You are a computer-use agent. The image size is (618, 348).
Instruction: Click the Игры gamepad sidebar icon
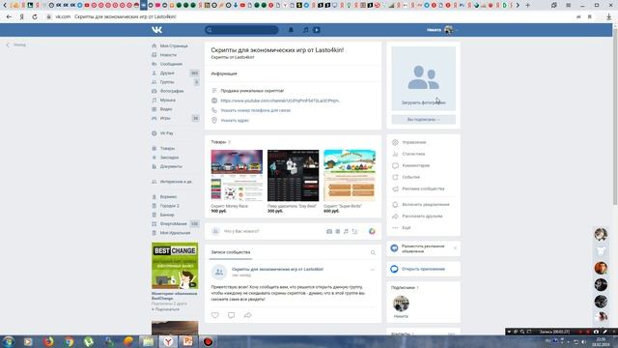point(154,118)
